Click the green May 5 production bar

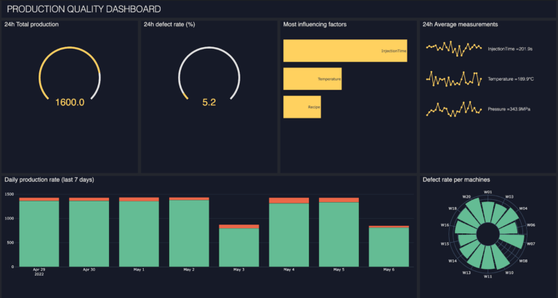coord(339,234)
